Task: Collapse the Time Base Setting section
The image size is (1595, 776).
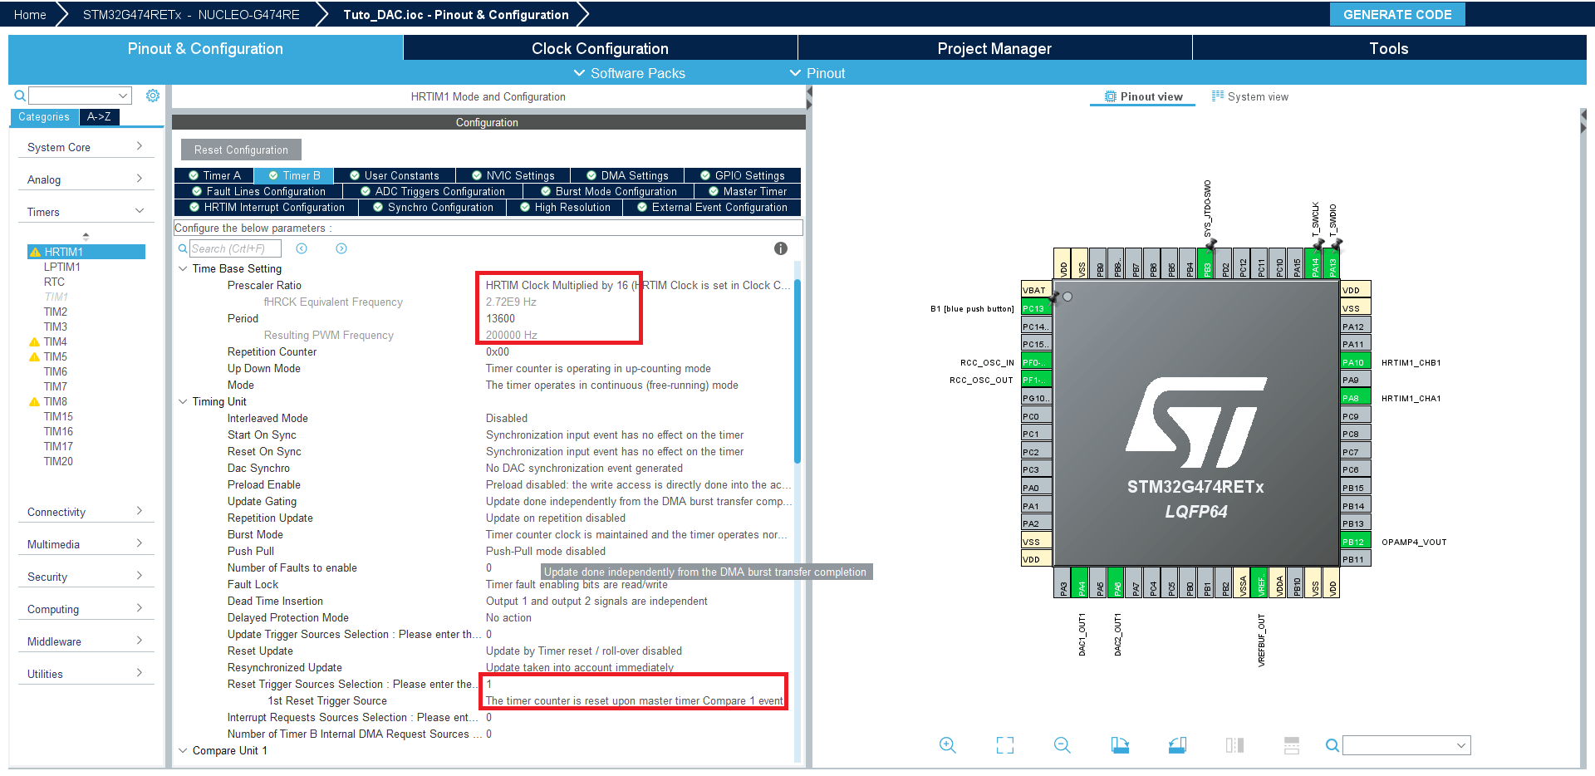Action: 183,268
